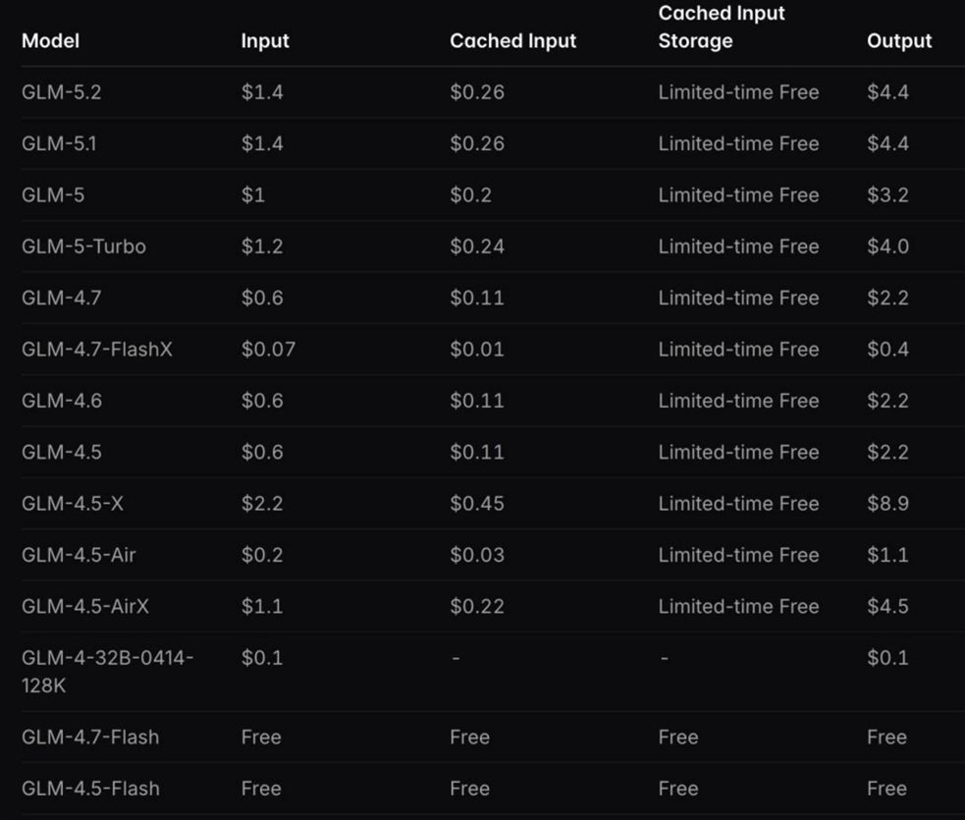Viewport: 965px width, 820px height.
Task: Click Limited-time Free in the GLM-5 row
Action: click(738, 195)
